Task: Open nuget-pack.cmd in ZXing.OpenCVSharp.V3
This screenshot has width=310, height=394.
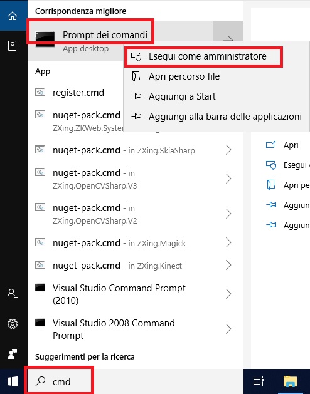Action: (95, 179)
